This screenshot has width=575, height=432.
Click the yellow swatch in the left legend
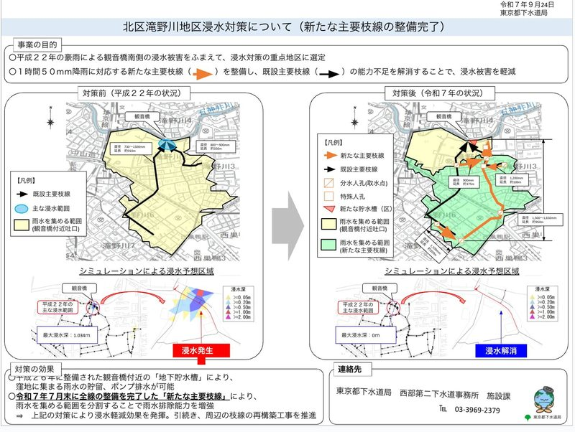[22, 225]
